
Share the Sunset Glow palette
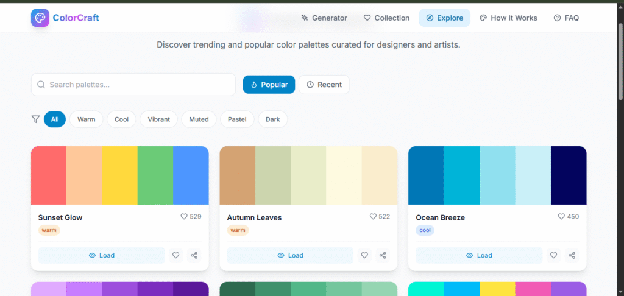[194, 255]
